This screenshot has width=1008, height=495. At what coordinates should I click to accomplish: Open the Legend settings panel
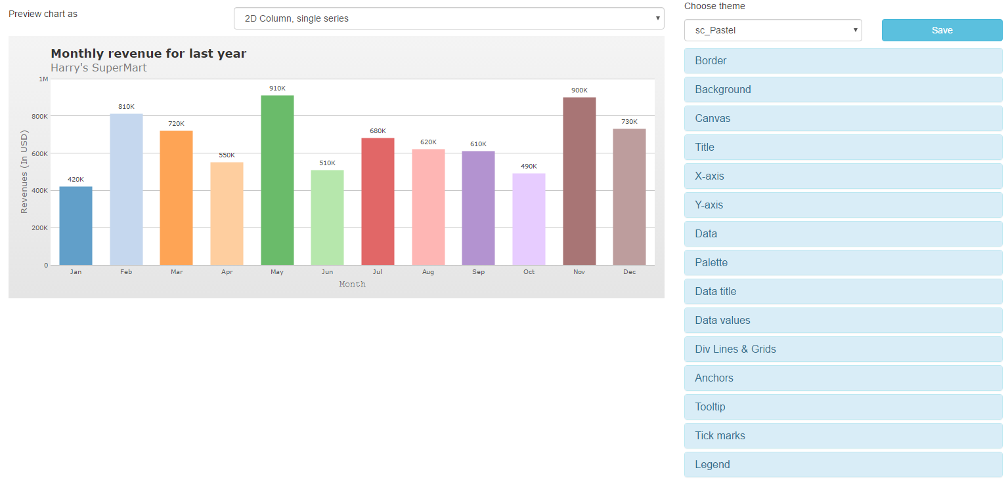click(x=843, y=464)
